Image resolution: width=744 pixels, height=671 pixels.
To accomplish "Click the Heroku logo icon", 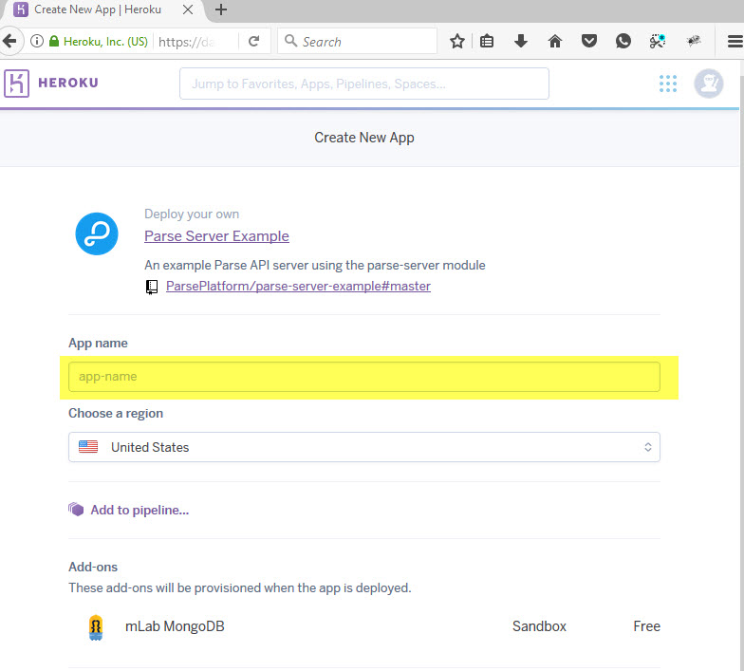I will click(x=17, y=84).
